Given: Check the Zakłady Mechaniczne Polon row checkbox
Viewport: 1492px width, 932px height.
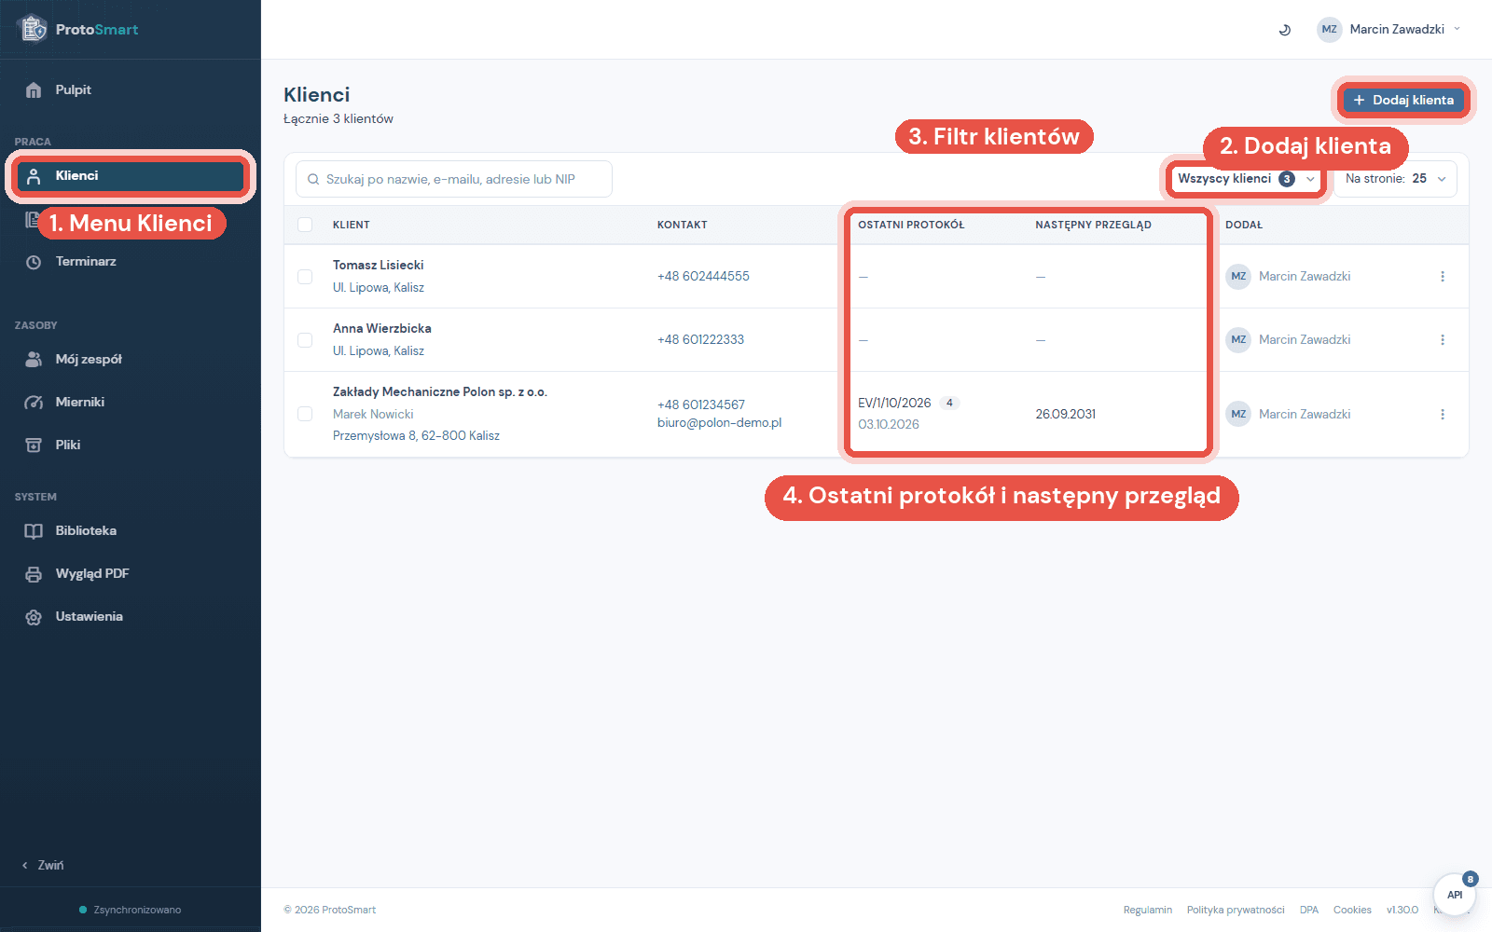Looking at the screenshot, I should pos(305,414).
